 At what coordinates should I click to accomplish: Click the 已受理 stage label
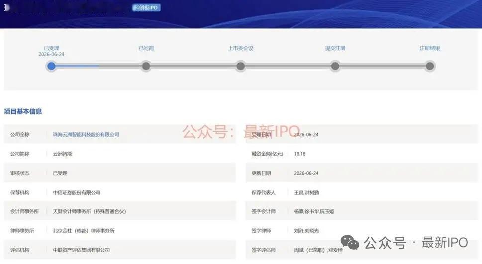point(51,48)
